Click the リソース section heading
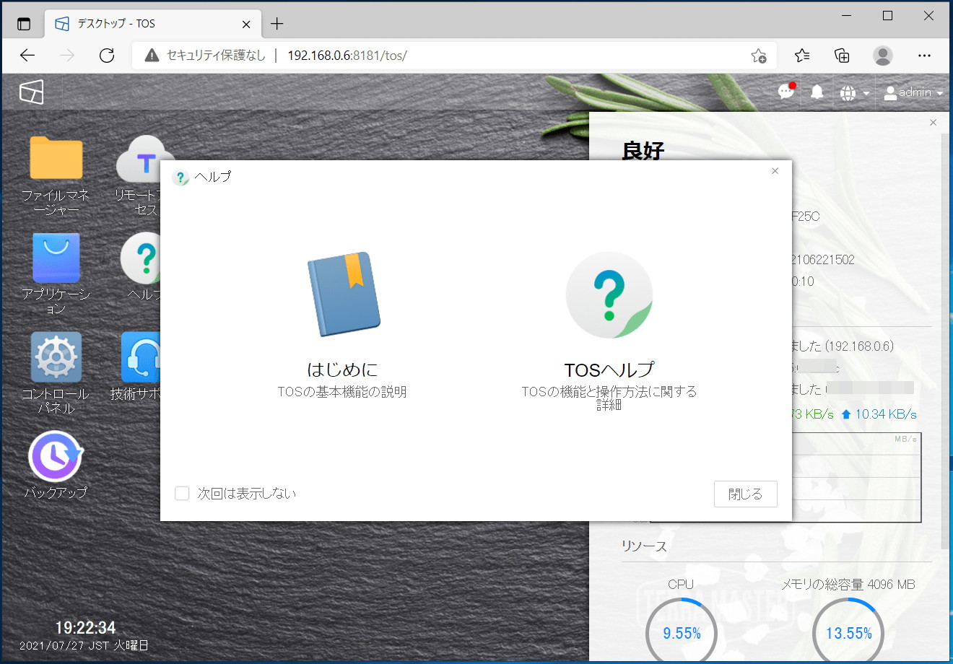This screenshot has height=664, width=953. (x=644, y=546)
